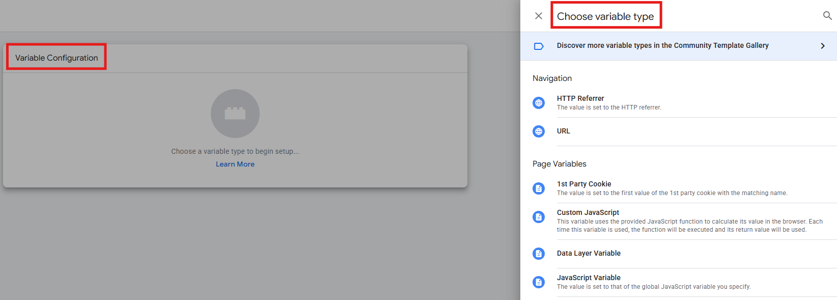The width and height of the screenshot is (837, 300).
Task: Click the JavaScript Variable document icon
Action: coord(539,282)
